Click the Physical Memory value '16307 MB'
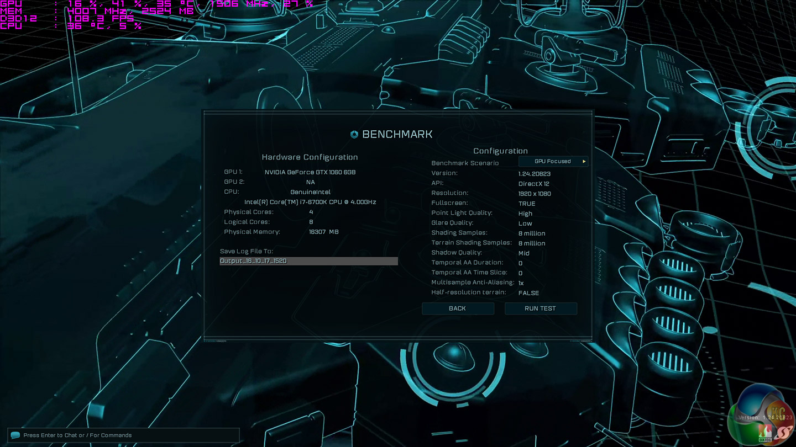The height and width of the screenshot is (447, 796). 324,232
